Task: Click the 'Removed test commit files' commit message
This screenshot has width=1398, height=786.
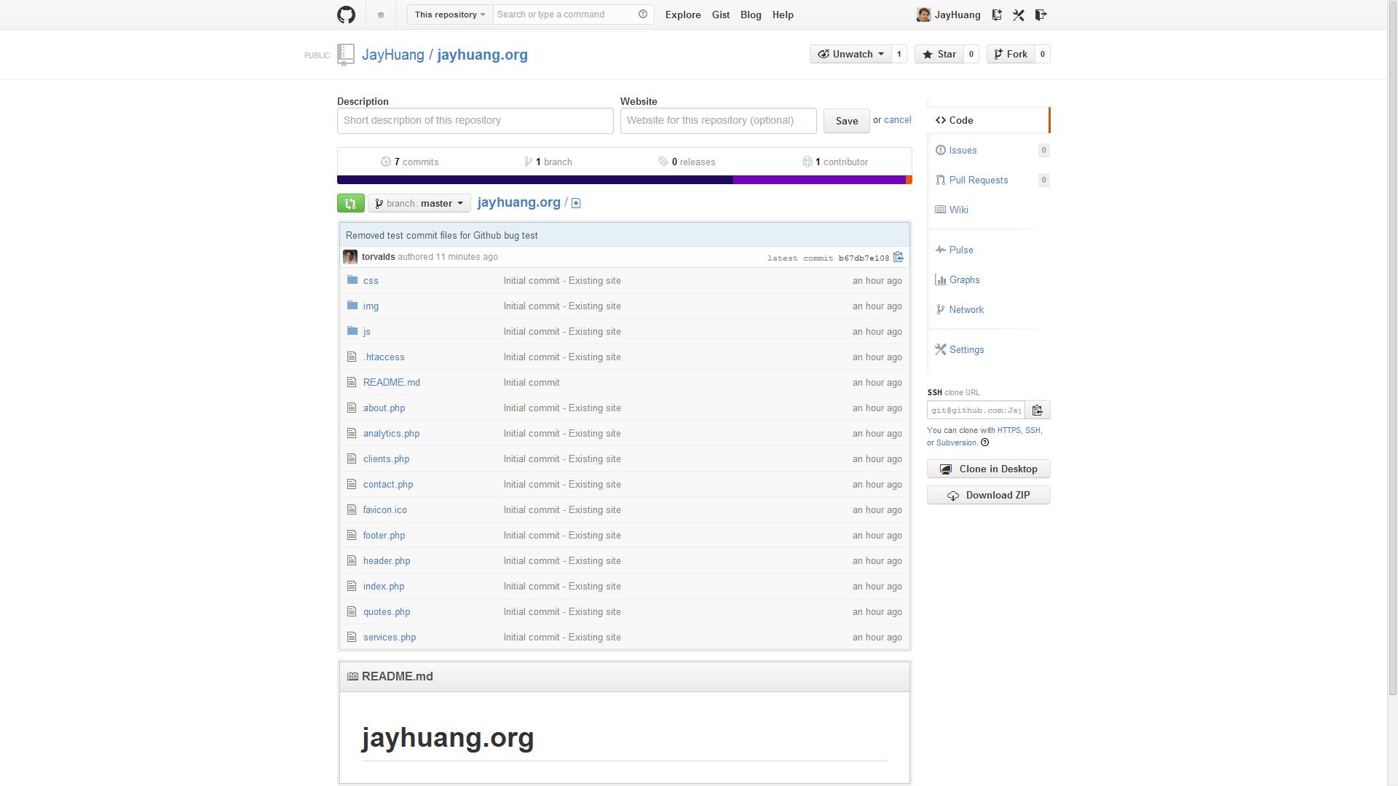Action: 442,235
